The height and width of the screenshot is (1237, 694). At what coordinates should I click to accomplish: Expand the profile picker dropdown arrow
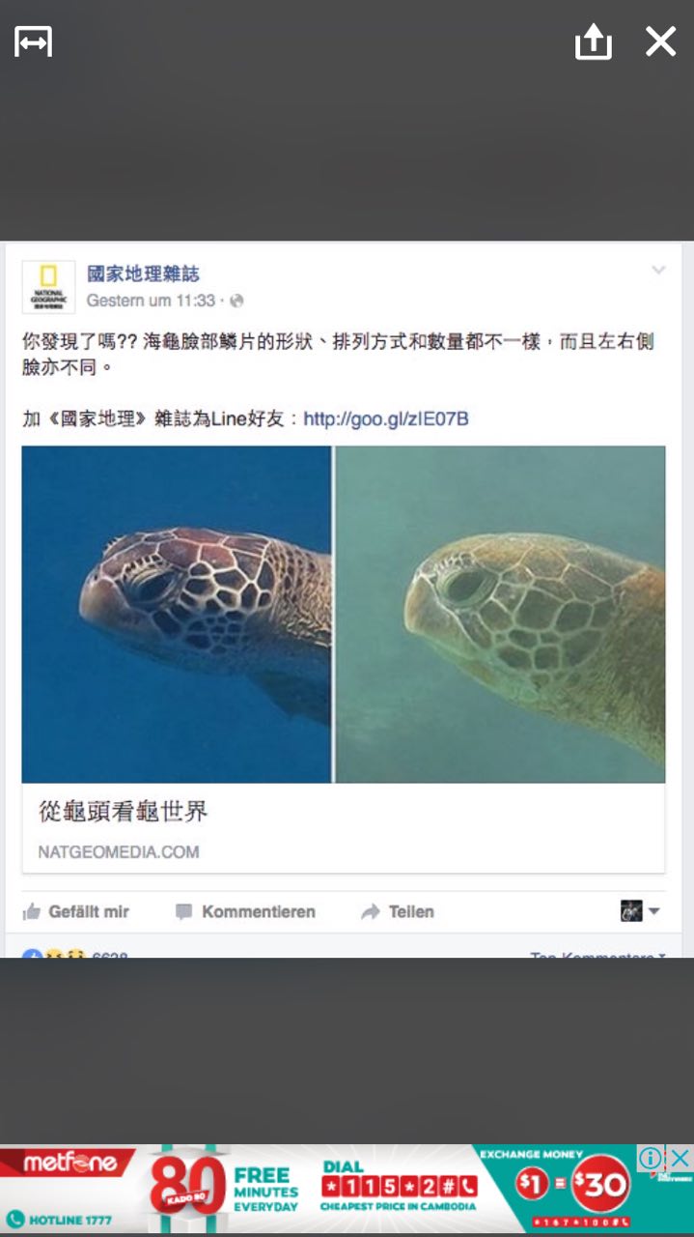point(654,911)
